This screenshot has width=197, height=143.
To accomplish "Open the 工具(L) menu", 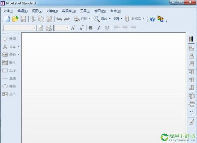I will click(85, 11).
